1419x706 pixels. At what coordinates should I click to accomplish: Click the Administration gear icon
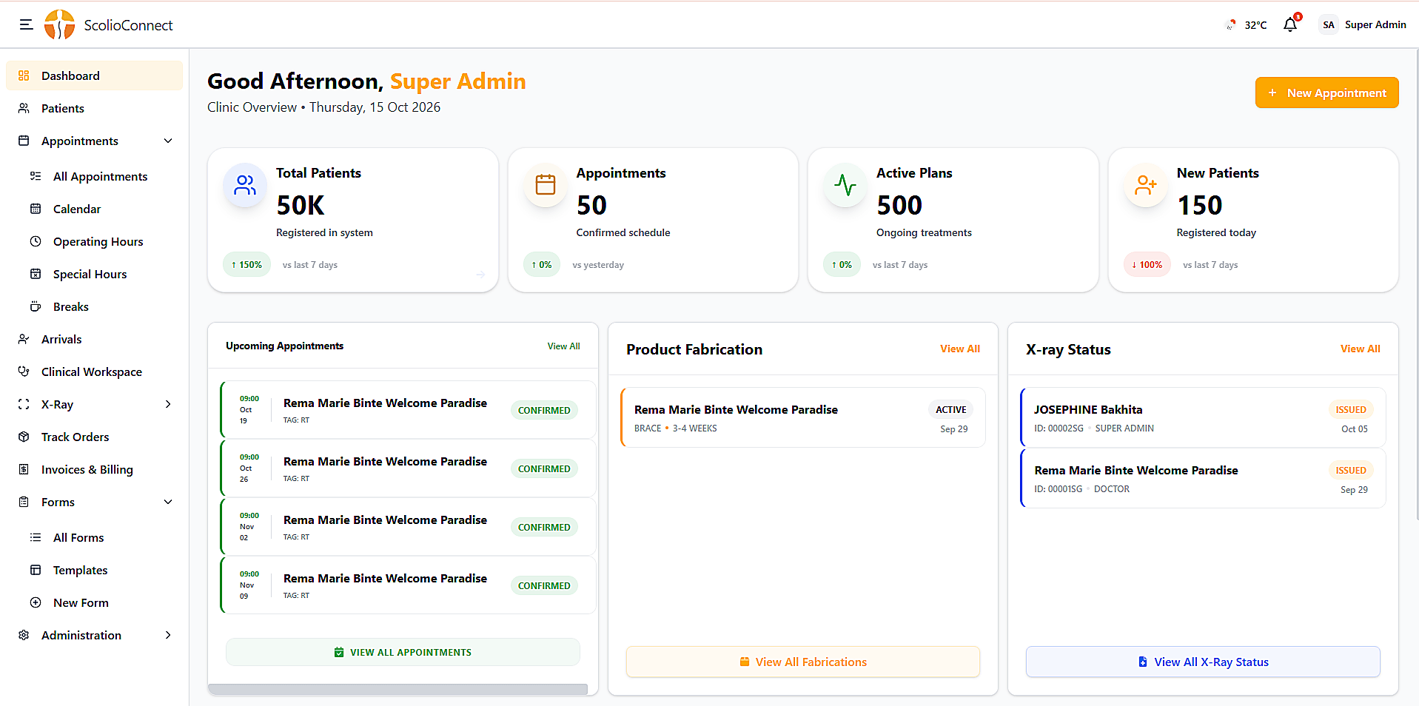click(24, 635)
